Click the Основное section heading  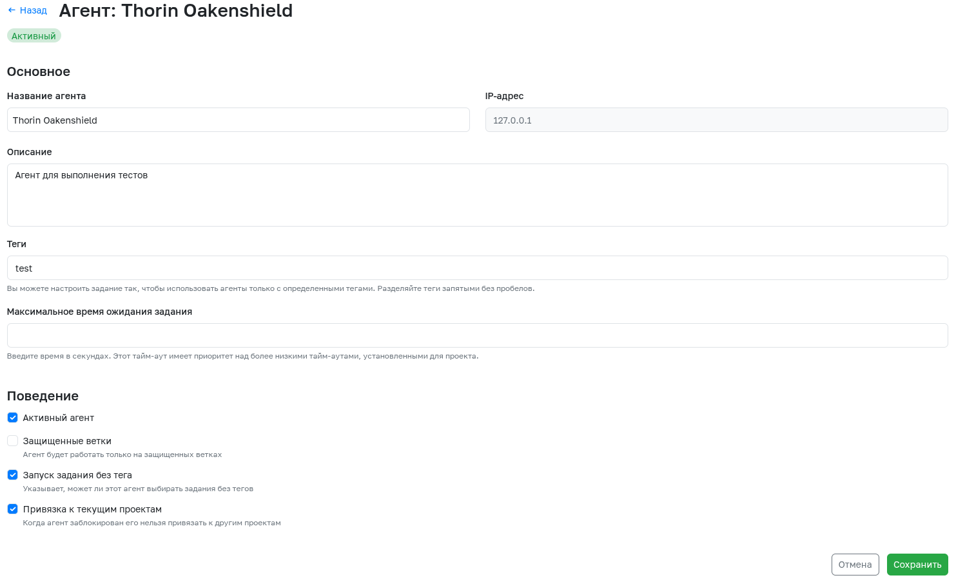(39, 72)
